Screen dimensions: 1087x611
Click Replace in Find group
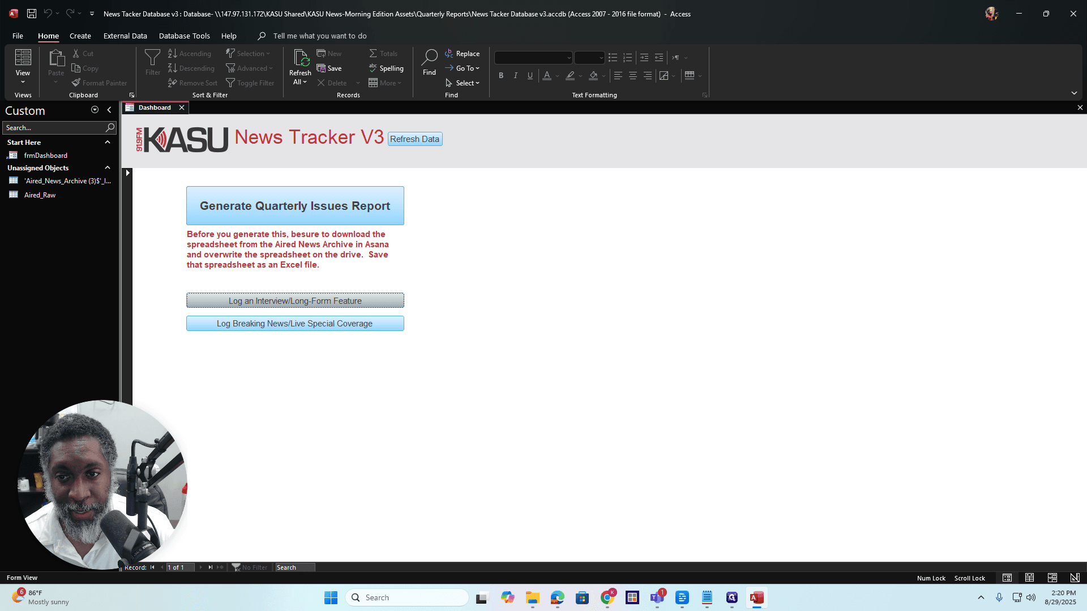point(462,54)
